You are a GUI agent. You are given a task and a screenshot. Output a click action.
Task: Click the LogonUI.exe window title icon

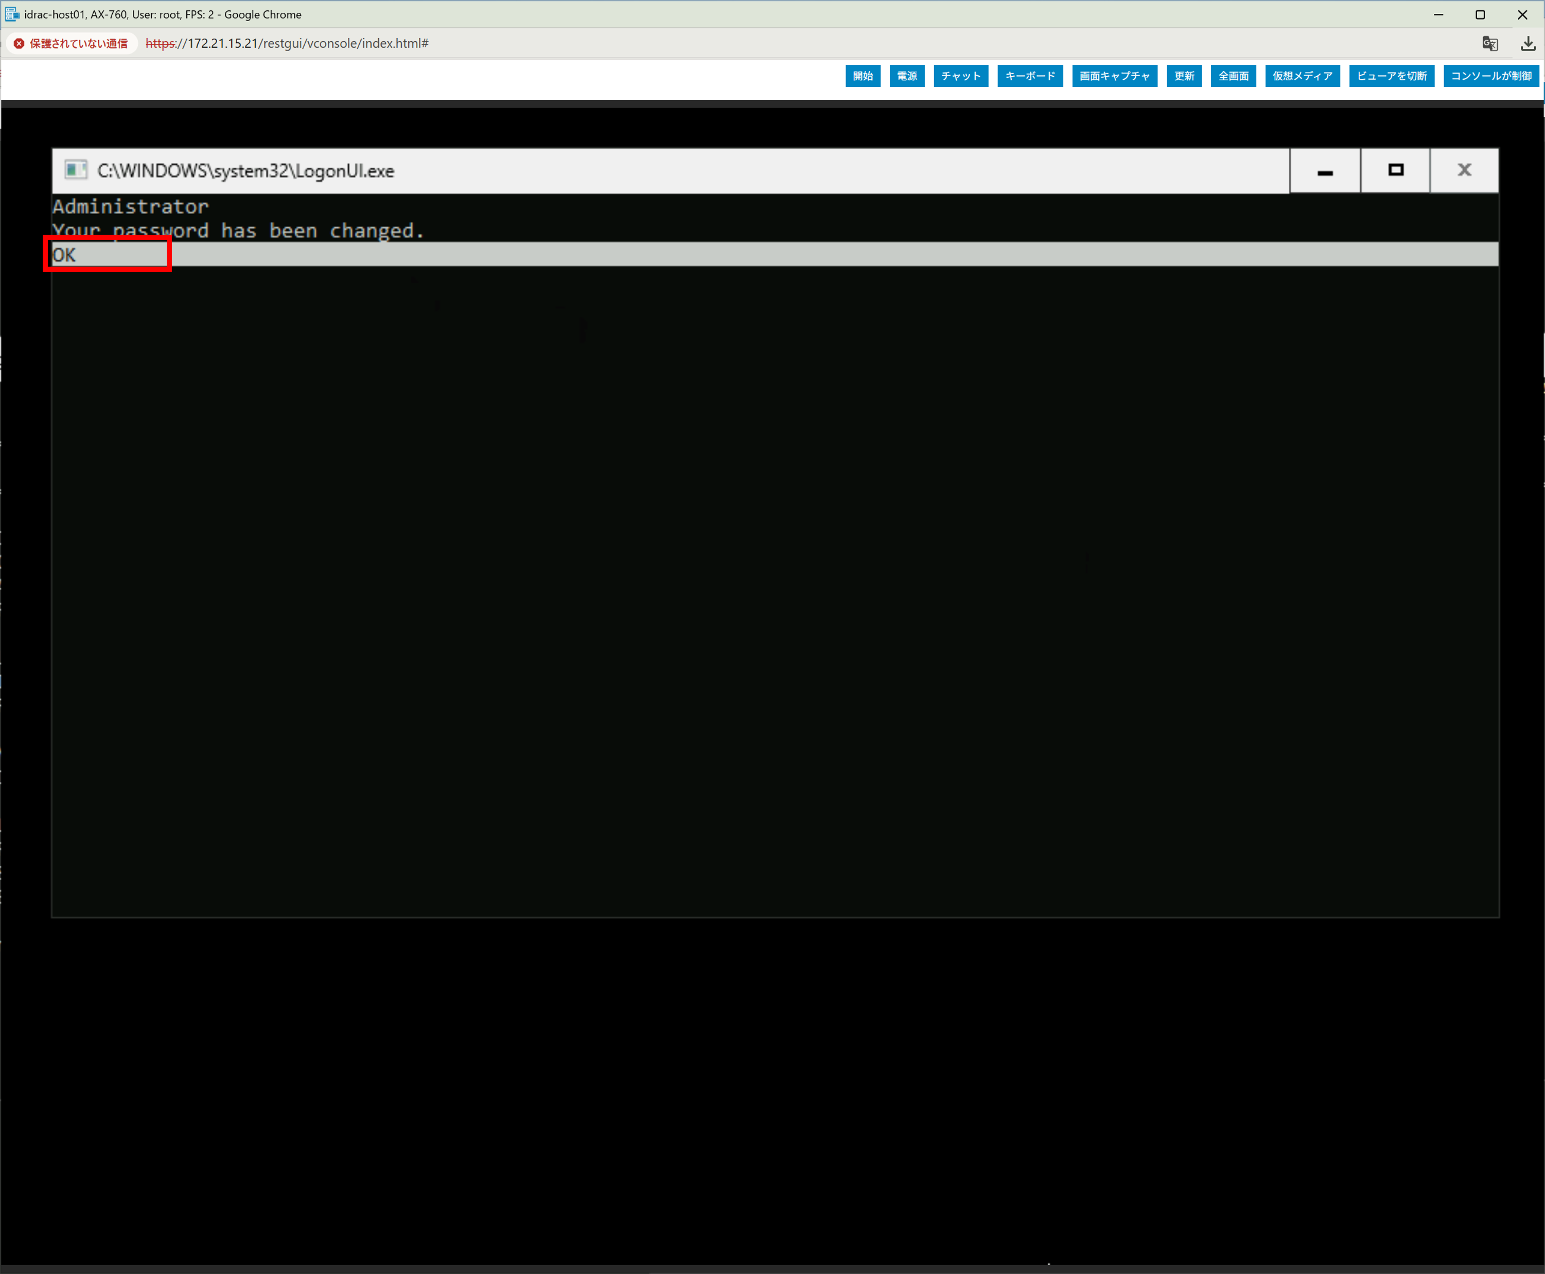pos(76,170)
